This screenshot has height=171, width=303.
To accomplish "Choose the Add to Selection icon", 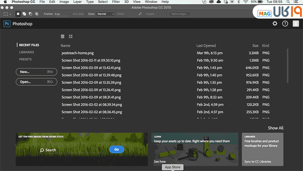I will 24,14.
